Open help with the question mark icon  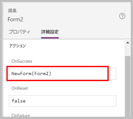click(x=122, y=16)
